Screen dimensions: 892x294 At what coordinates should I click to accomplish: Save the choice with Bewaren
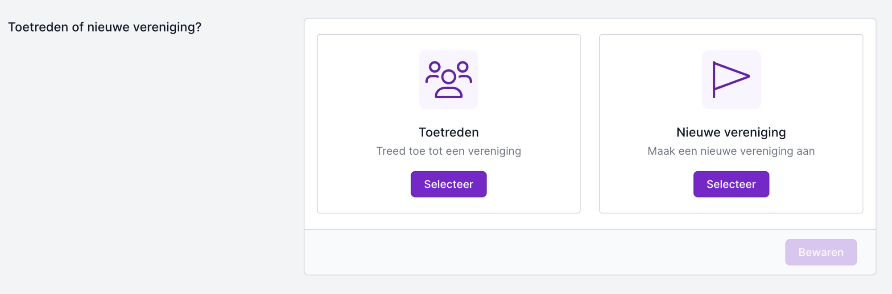pyautogui.click(x=821, y=252)
